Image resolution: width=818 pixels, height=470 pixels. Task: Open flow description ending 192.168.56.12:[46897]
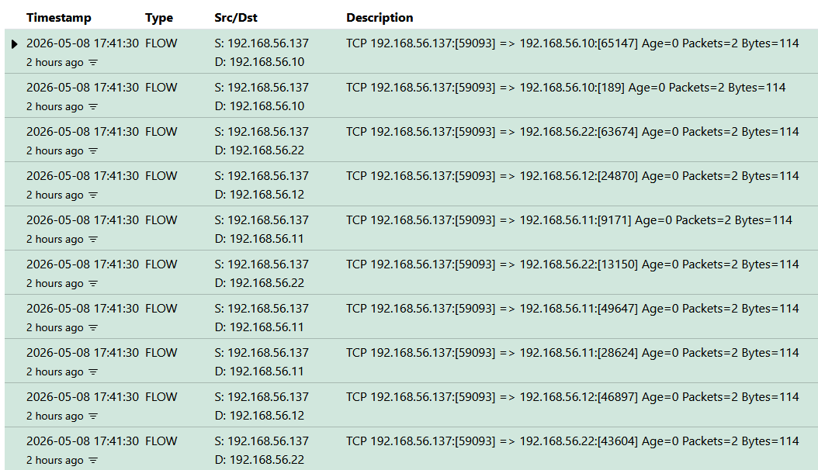coord(572,397)
